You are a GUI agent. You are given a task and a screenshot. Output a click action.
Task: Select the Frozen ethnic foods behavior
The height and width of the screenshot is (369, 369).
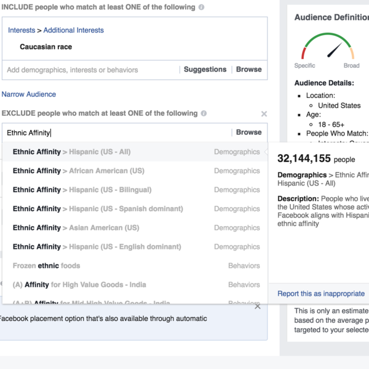(135, 266)
